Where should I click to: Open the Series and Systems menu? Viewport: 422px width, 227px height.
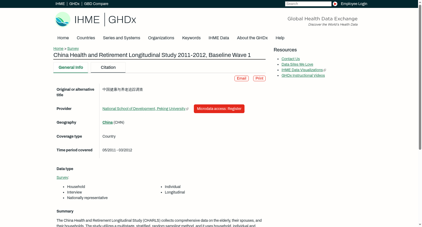122,38
